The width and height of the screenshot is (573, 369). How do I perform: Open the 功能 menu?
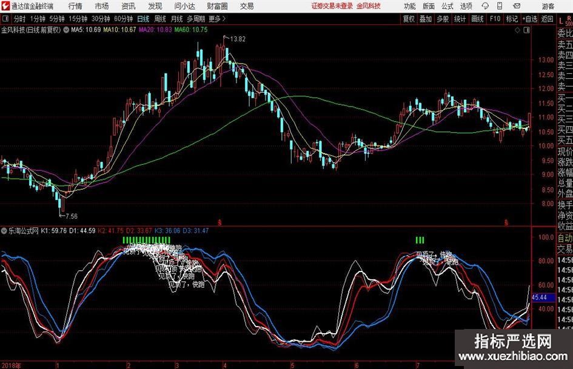410,6
